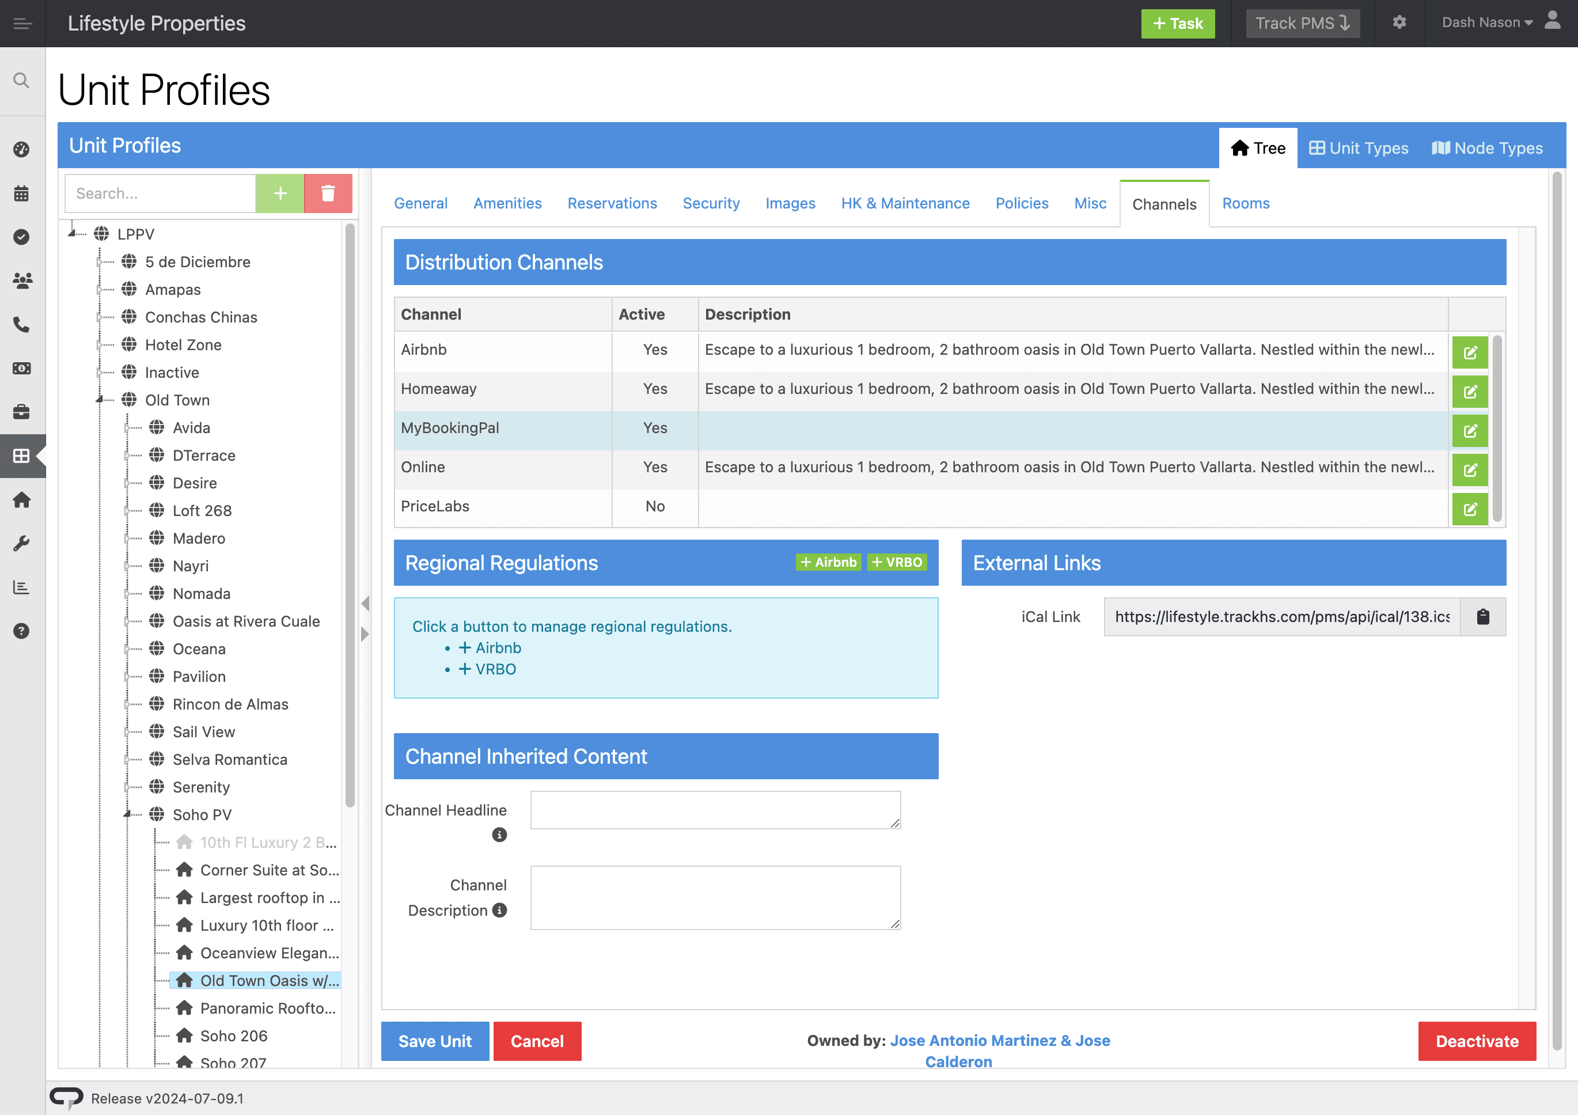Open the hamburger menu in the top bar
Image resolution: width=1578 pixels, height=1115 pixels.
click(22, 24)
